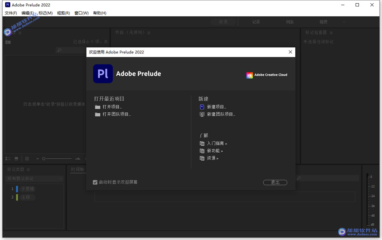Screen dimensions: 382x240
Task: Click the project panel search field
Action: 71,50
